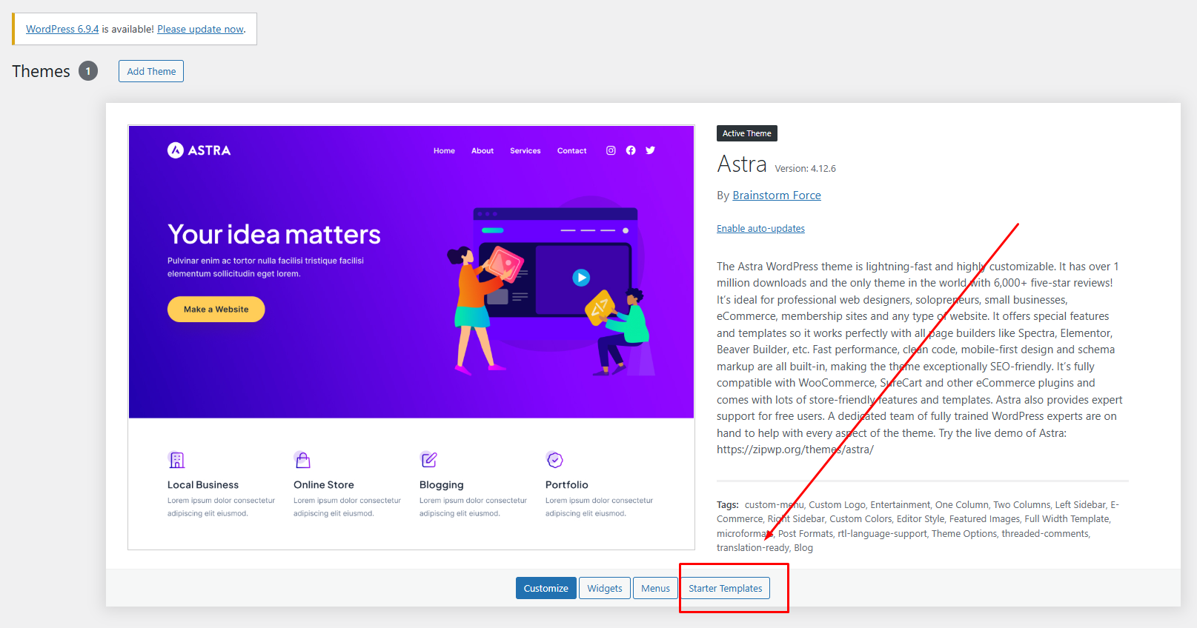Image resolution: width=1197 pixels, height=628 pixels.
Task: Open the Customize button
Action: point(546,588)
